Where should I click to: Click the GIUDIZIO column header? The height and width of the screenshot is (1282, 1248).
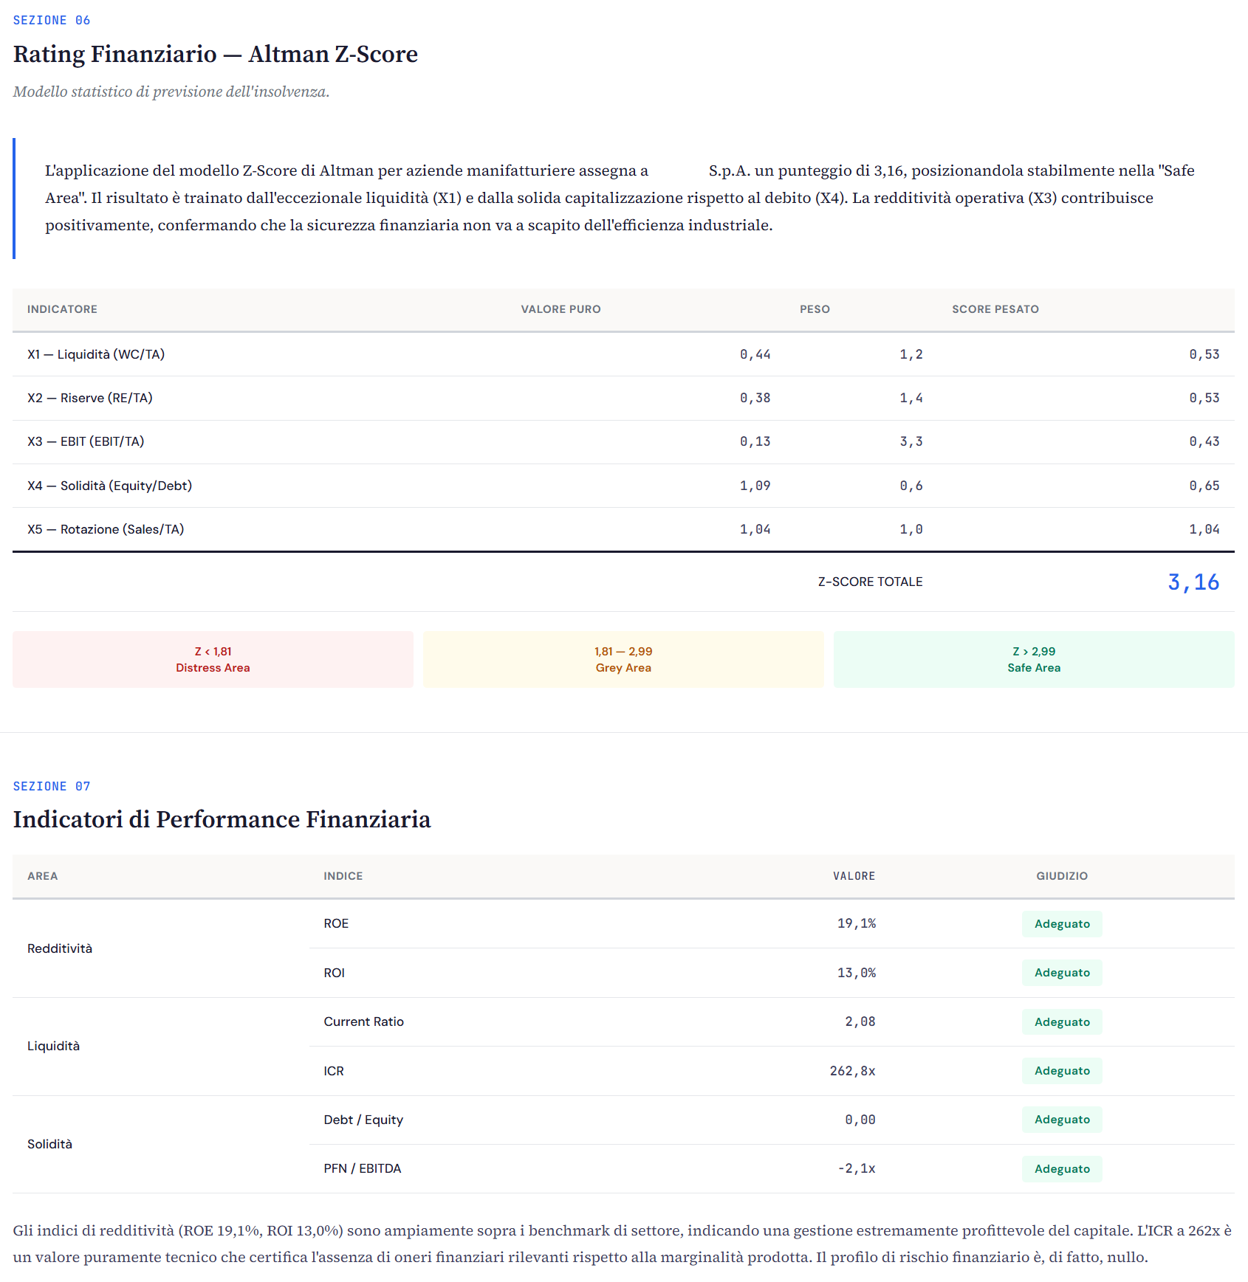point(1061,876)
